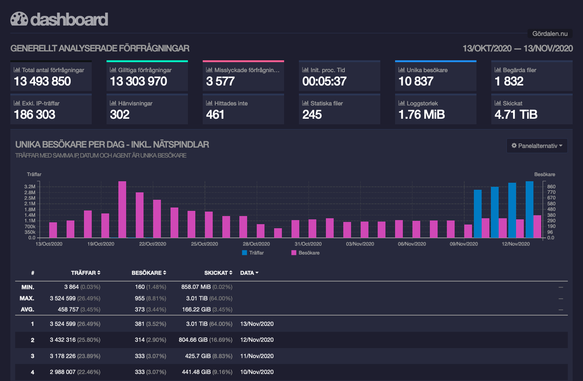Viewport: 583px width, 381px height.
Task: Click the GENERELLT ANALYSERADE FÖRFRÅGNINGAR heading
Action: coord(100,48)
